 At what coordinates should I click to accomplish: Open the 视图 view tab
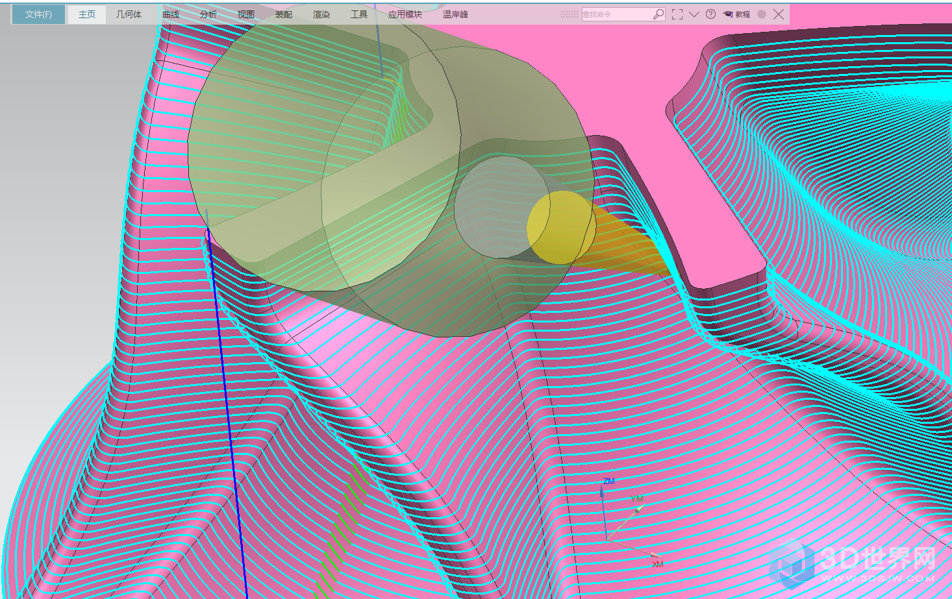[246, 14]
